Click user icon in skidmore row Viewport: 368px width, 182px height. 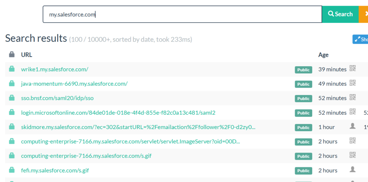[x=353, y=126]
